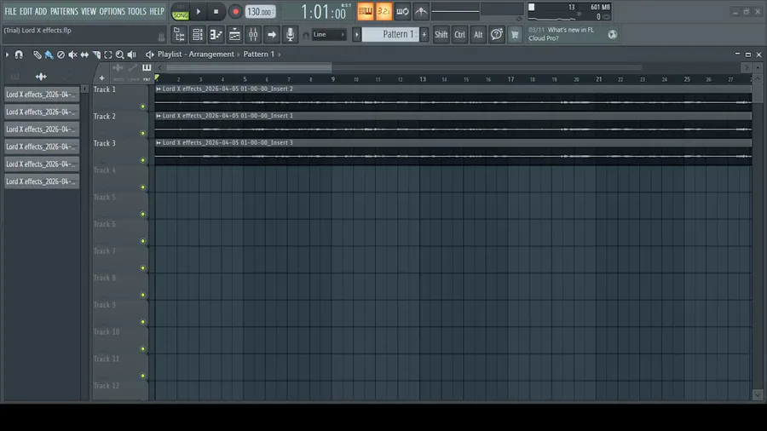Select the Zoom magnifier tool
The height and width of the screenshot is (431, 767).
pos(120,55)
